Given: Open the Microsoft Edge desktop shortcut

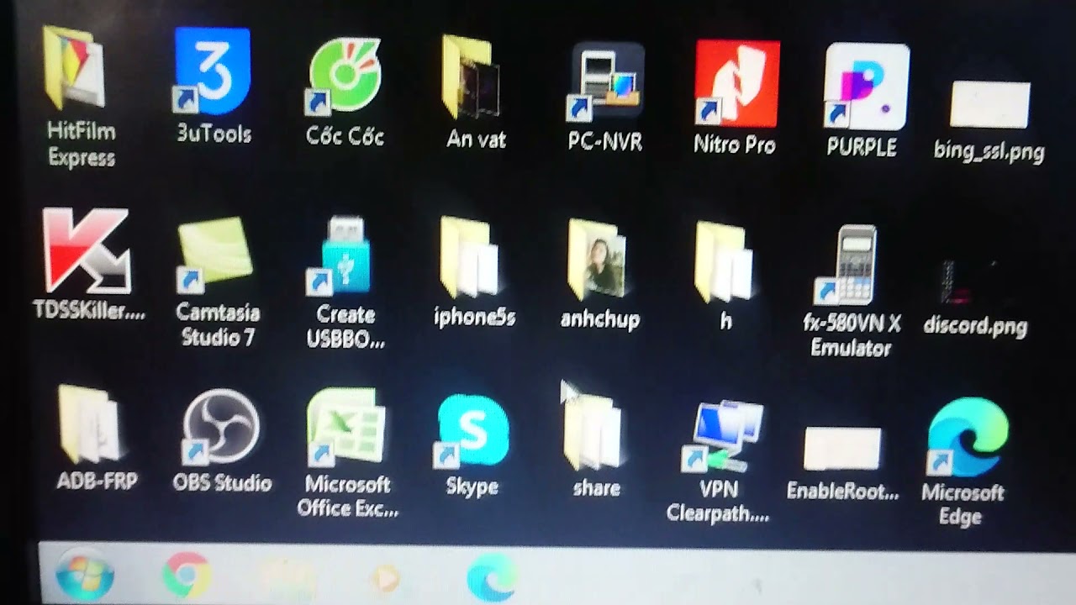Looking at the screenshot, I should (967, 438).
